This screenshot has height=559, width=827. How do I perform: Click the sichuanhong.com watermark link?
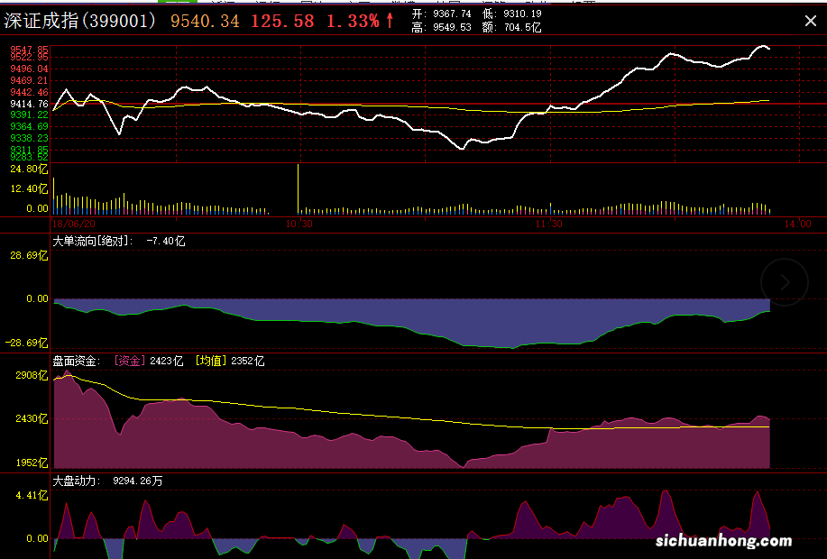point(721,541)
